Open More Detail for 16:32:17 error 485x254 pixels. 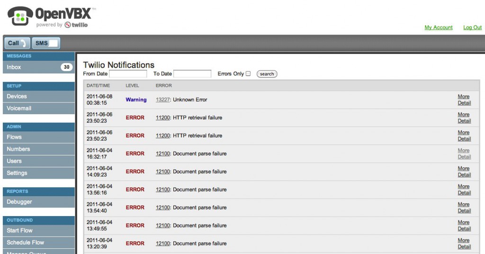pyautogui.click(x=464, y=154)
